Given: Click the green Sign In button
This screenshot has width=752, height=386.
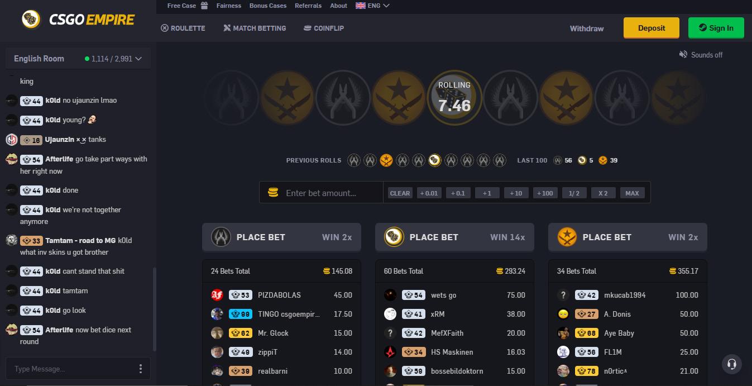Looking at the screenshot, I should click(716, 28).
